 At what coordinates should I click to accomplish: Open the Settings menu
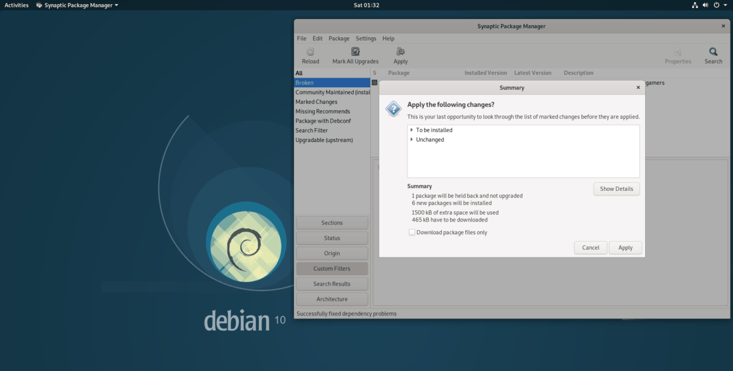[366, 38]
